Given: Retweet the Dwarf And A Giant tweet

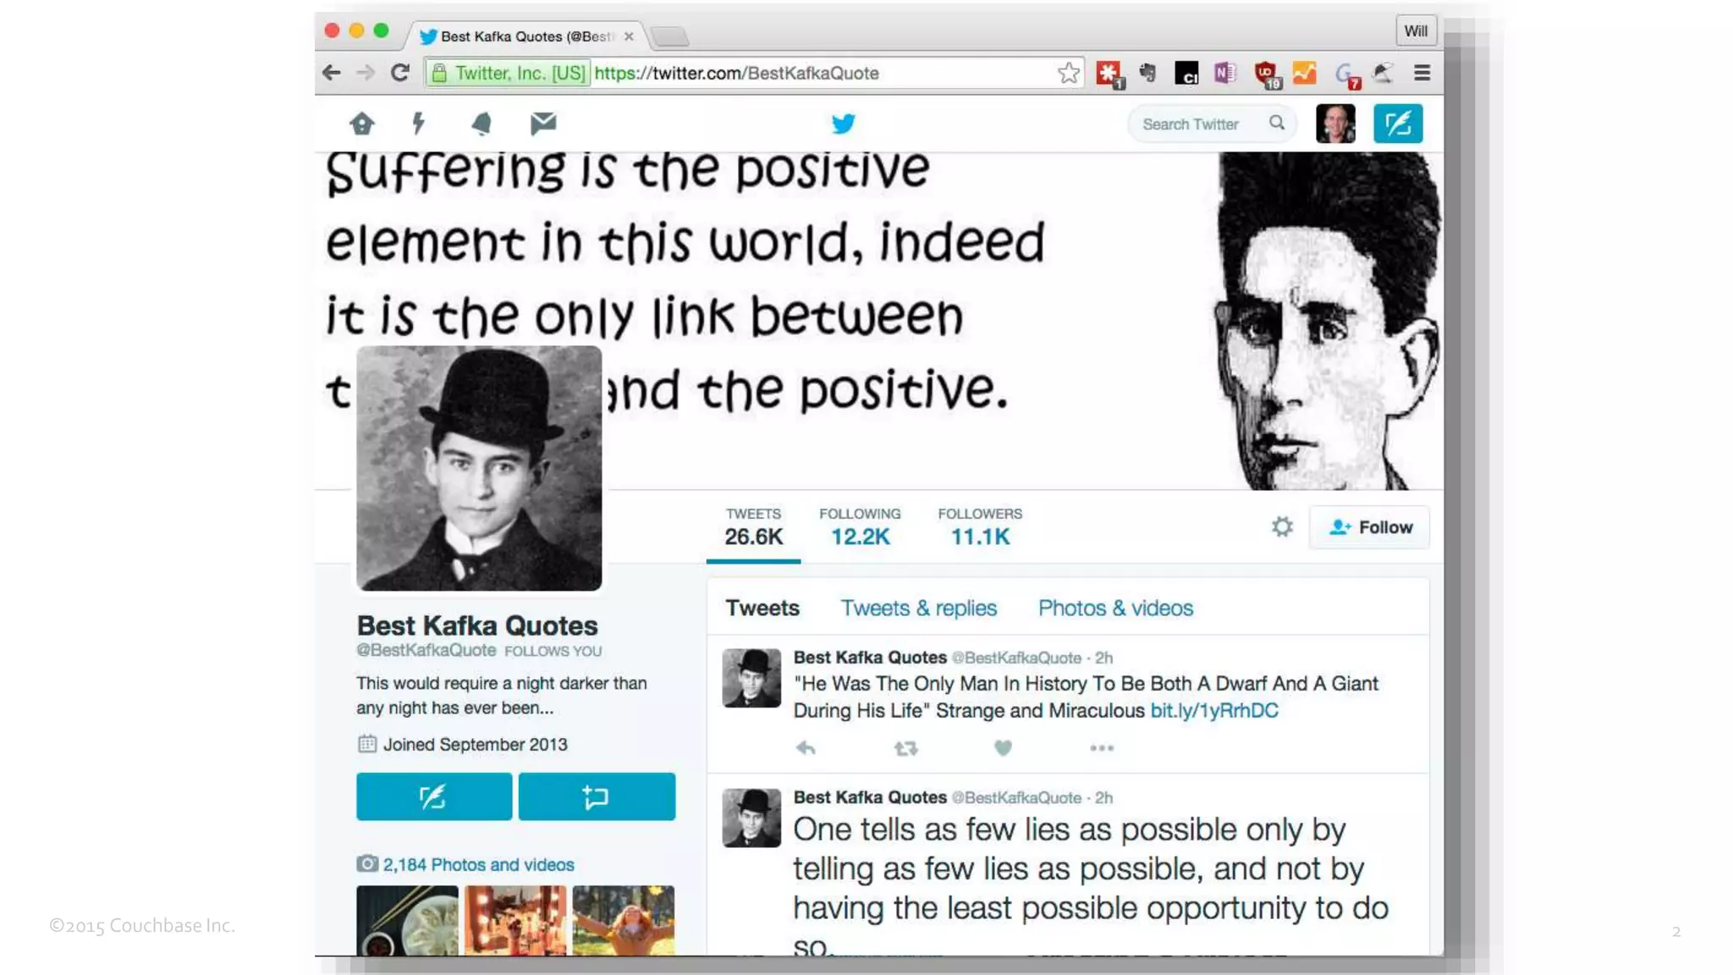Looking at the screenshot, I should pyautogui.click(x=905, y=748).
